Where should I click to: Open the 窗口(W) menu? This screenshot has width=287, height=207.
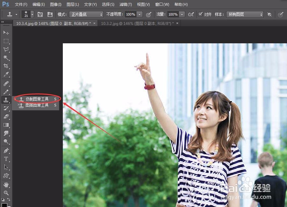point(162,4)
